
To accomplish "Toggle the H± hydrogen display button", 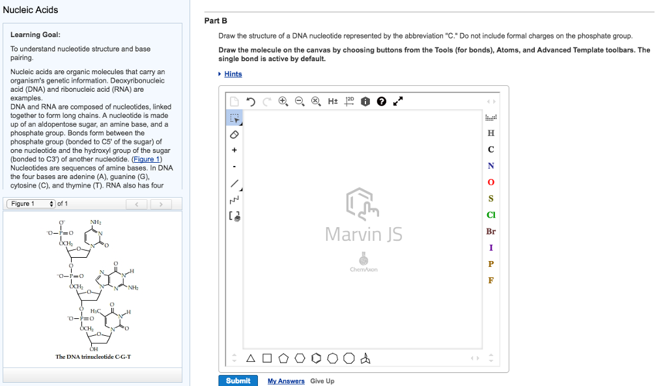I will (333, 101).
